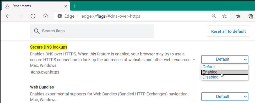Reload the page with refresh icon
Viewport: 255px width, 103px height.
pyautogui.click(x=33, y=16)
